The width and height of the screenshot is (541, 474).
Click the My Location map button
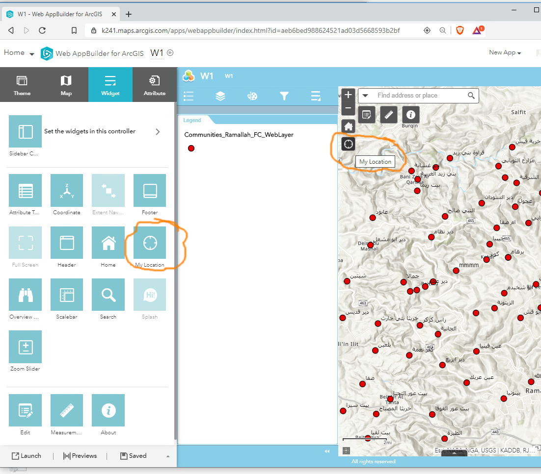click(x=348, y=144)
